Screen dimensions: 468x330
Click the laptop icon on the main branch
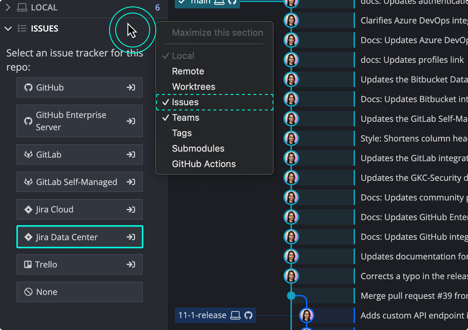(219, 2)
